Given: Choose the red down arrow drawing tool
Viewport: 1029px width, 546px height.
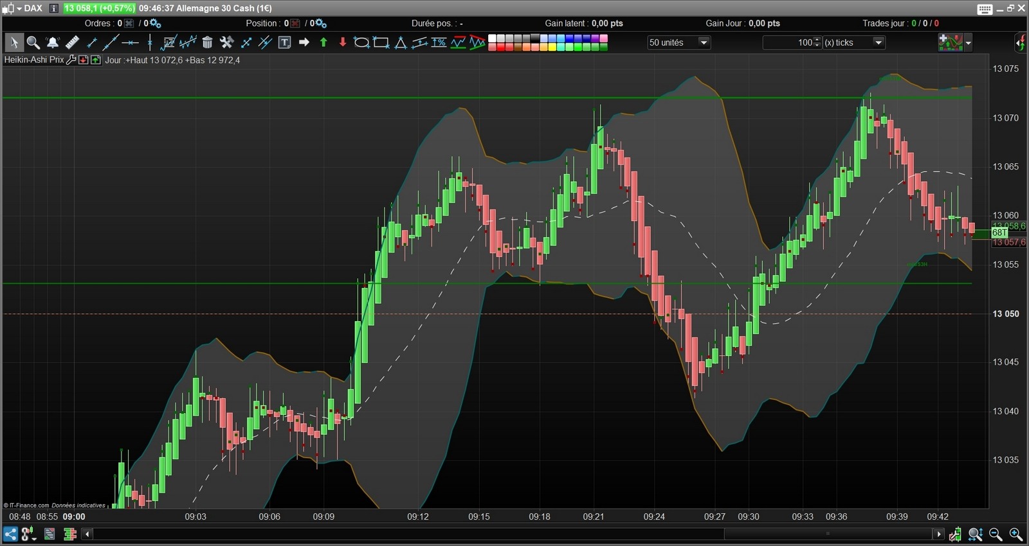Looking at the screenshot, I should 343,42.
